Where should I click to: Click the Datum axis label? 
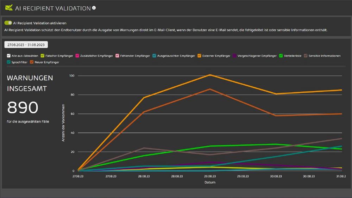click(210, 182)
